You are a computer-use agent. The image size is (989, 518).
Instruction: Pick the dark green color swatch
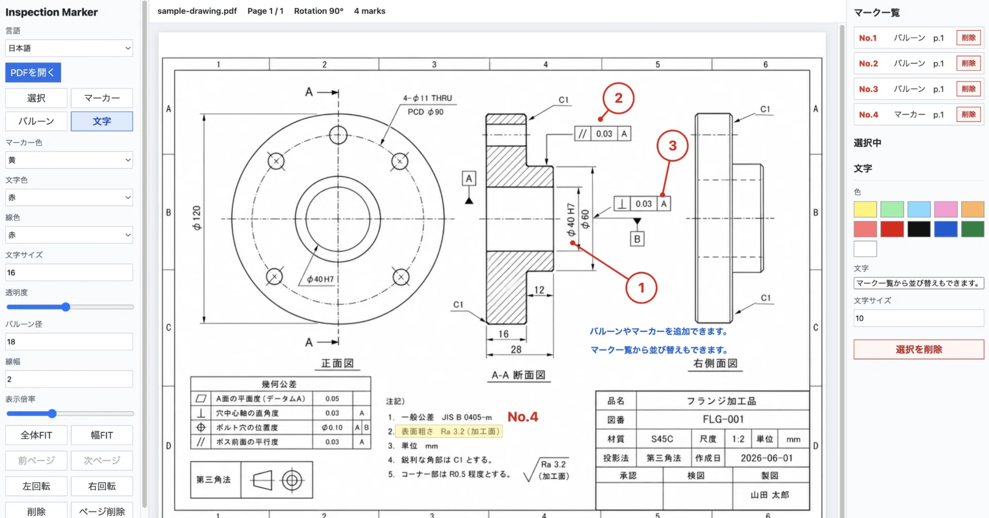coord(972,229)
